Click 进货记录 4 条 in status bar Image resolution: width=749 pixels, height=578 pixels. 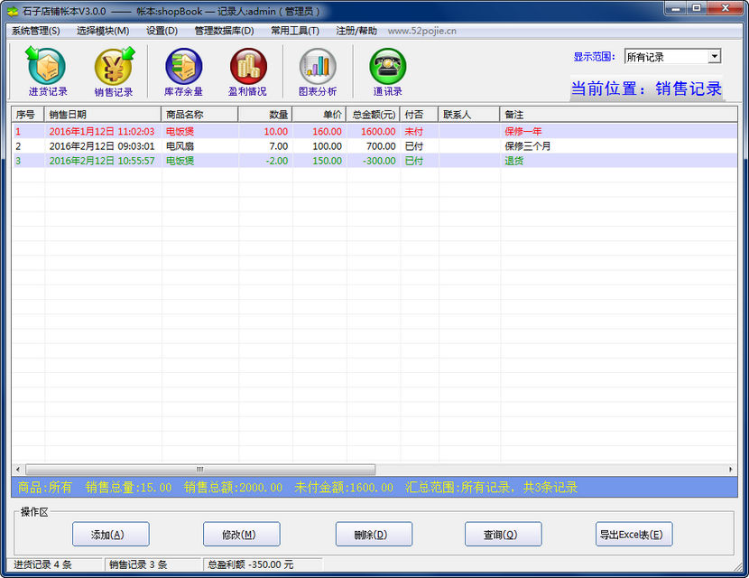42,564
